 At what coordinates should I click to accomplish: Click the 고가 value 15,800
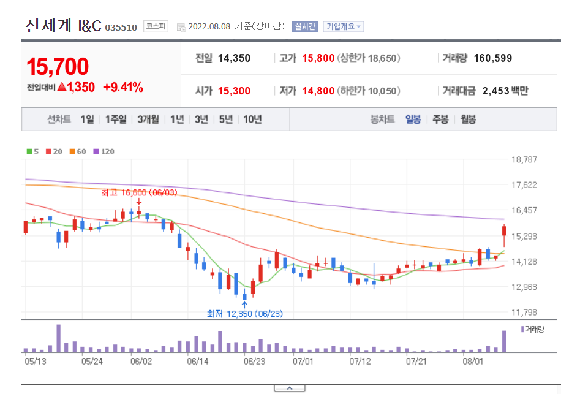point(318,58)
